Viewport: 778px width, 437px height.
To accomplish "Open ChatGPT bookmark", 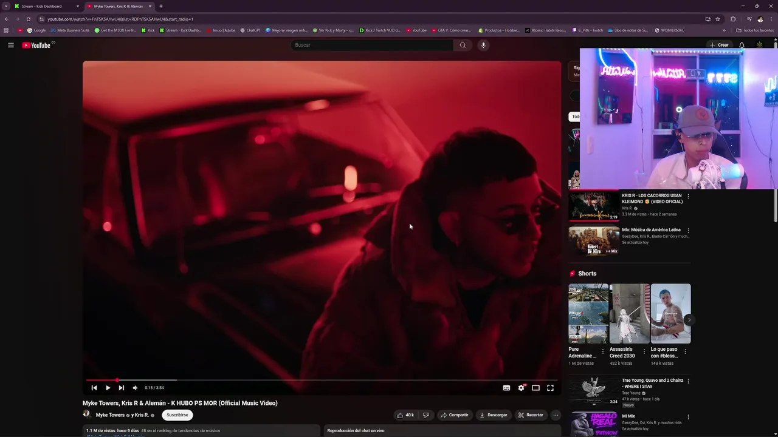I will click(250, 30).
